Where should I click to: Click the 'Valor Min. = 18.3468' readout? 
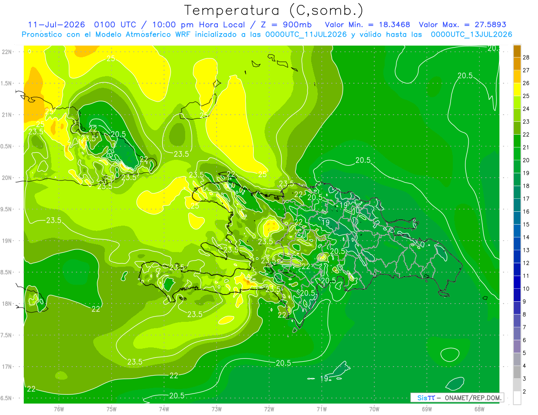pyautogui.click(x=367, y=25)
